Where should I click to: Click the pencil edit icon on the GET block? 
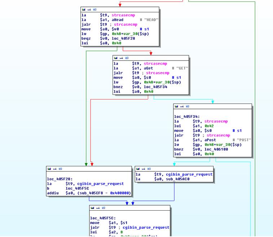point(121,58)
